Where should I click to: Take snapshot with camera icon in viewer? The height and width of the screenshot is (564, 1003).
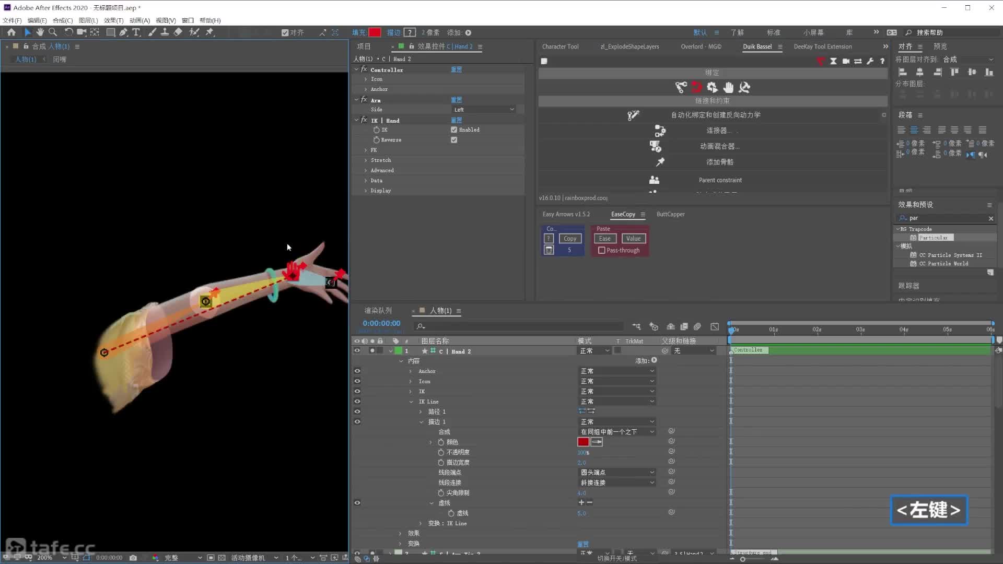point(133,558)
